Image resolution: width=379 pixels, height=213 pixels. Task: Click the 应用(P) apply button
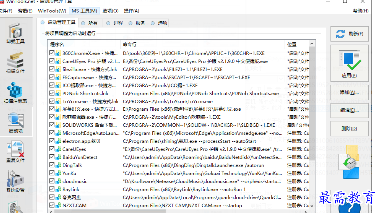coord(349,63)
